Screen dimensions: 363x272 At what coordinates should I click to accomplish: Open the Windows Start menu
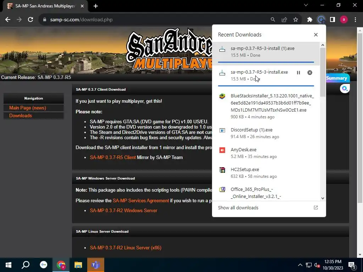(x=9, y=265)
